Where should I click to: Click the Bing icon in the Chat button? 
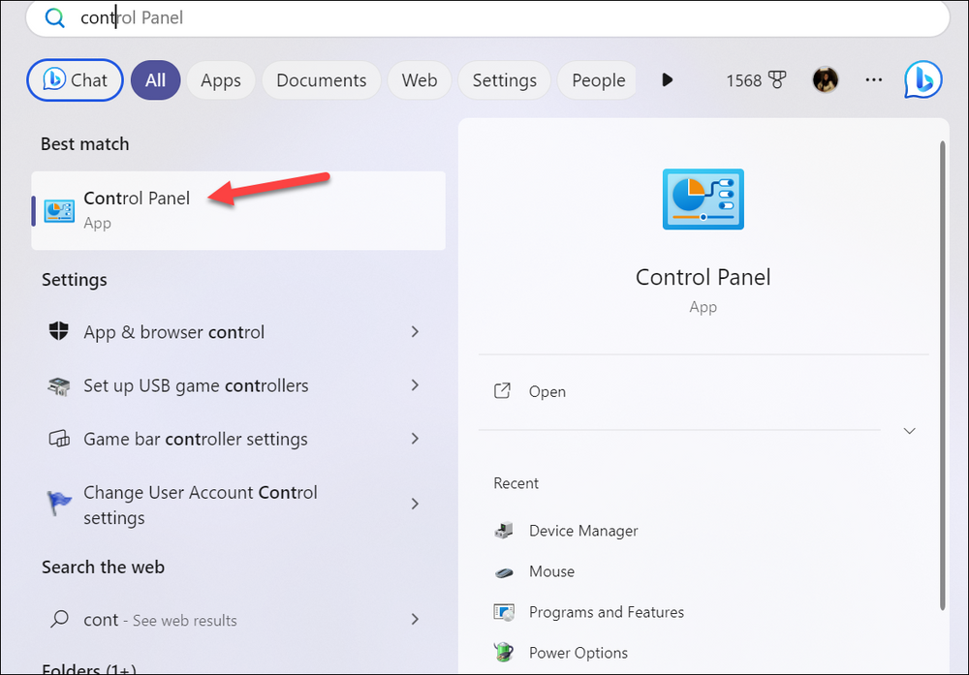(53, 79)
